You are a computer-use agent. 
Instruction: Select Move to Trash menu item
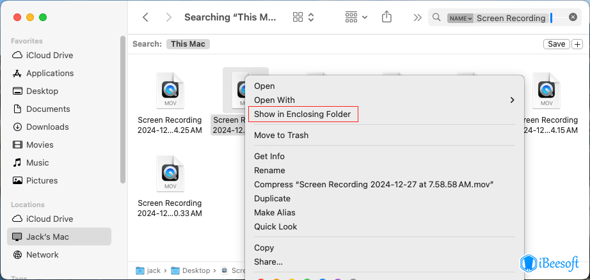(x=281, y=136)
